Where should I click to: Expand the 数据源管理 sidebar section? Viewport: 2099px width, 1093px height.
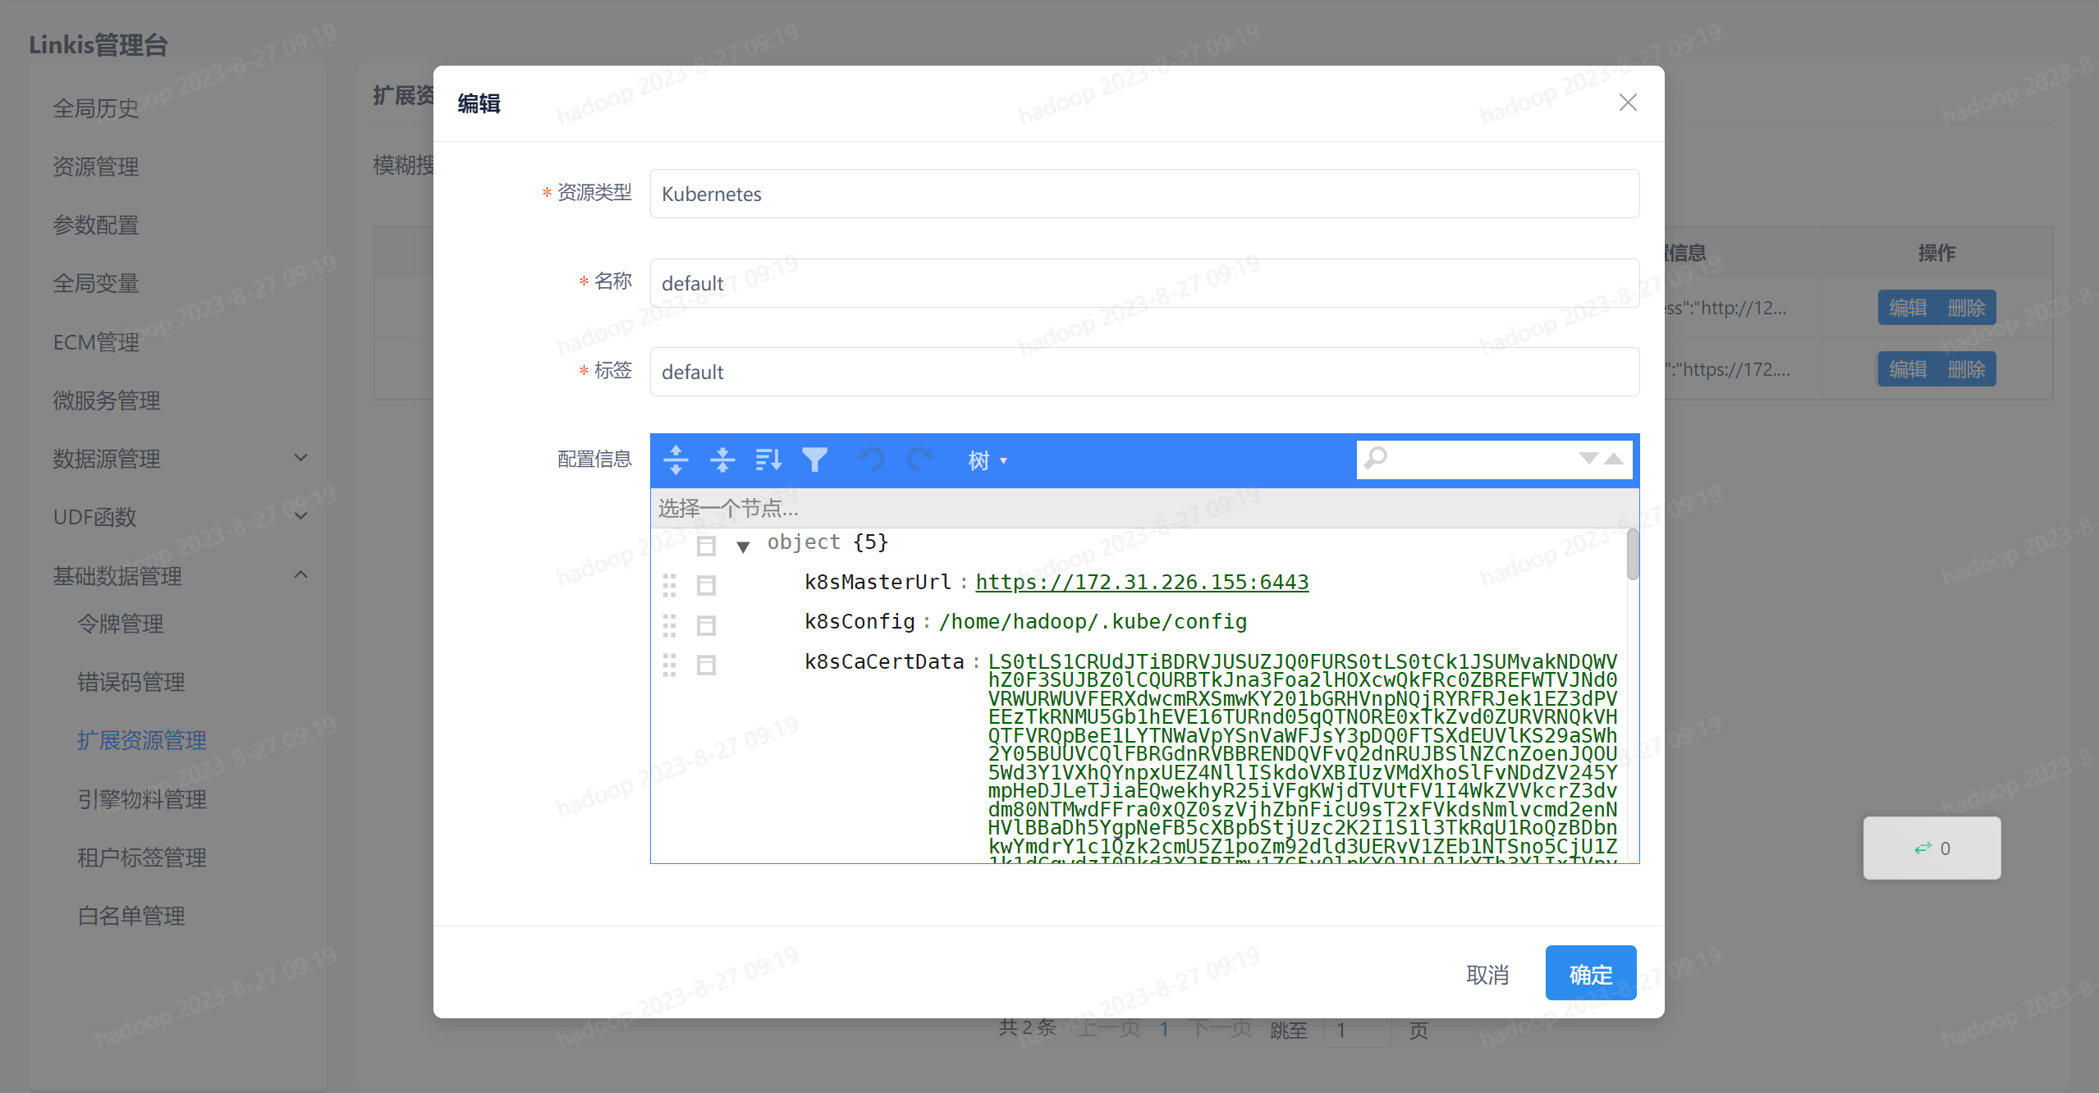(x=107, y=459)
